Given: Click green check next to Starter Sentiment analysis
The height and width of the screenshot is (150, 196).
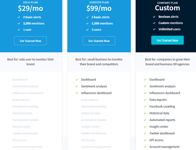Looking at the screenshot, I should [77, 86].
